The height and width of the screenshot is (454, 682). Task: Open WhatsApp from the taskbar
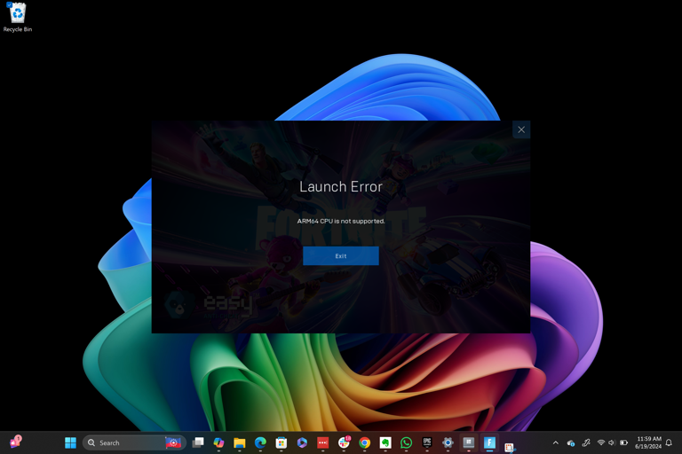(x=406, y=442)
